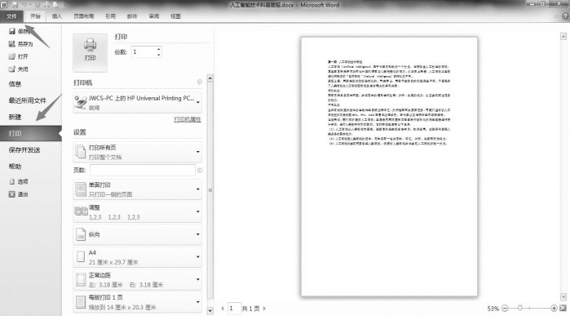The image size is (570, 316).
Task: Click the Save (保存) icon in the sidebar
Action: [12, 31]
